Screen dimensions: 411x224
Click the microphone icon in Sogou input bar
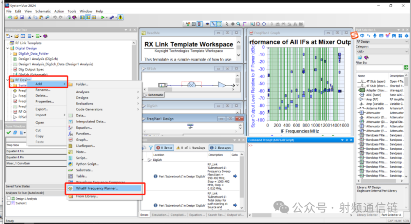click(375, 36)
